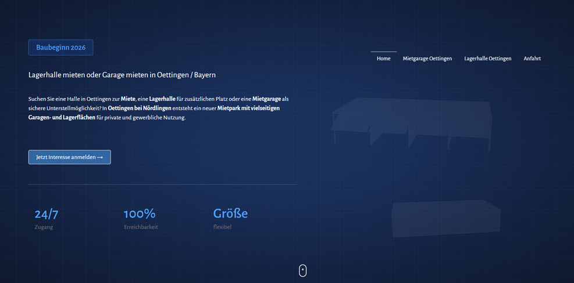Click the small 3D garage block model
Viewport: 574px width, 283px height.
(x=445, y=217)
